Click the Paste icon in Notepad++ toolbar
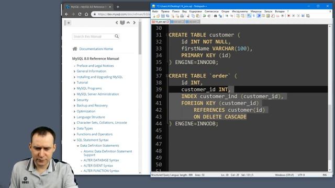The width and height of the screenshot is (335, 188). pyautogui.click(x=198, y=16)
